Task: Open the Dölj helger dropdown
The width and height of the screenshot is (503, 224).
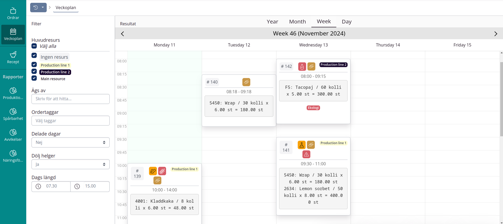Action: [x=70, y=164]
